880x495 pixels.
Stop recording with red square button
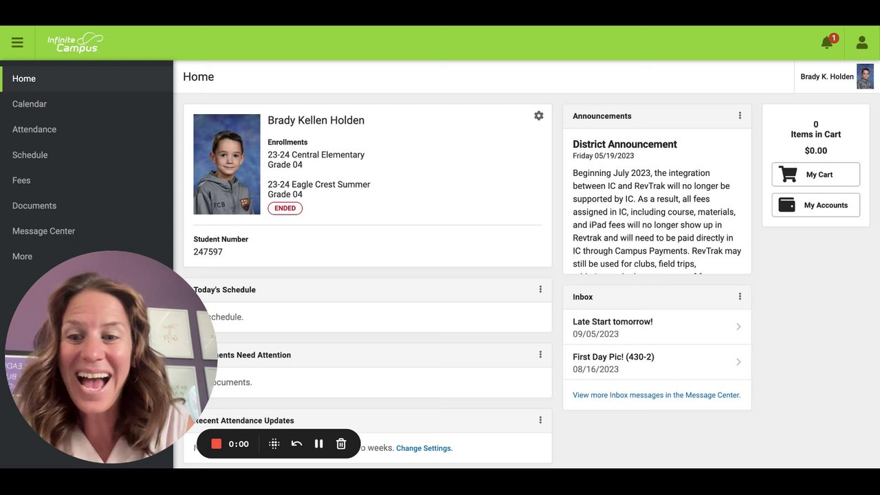216,444
